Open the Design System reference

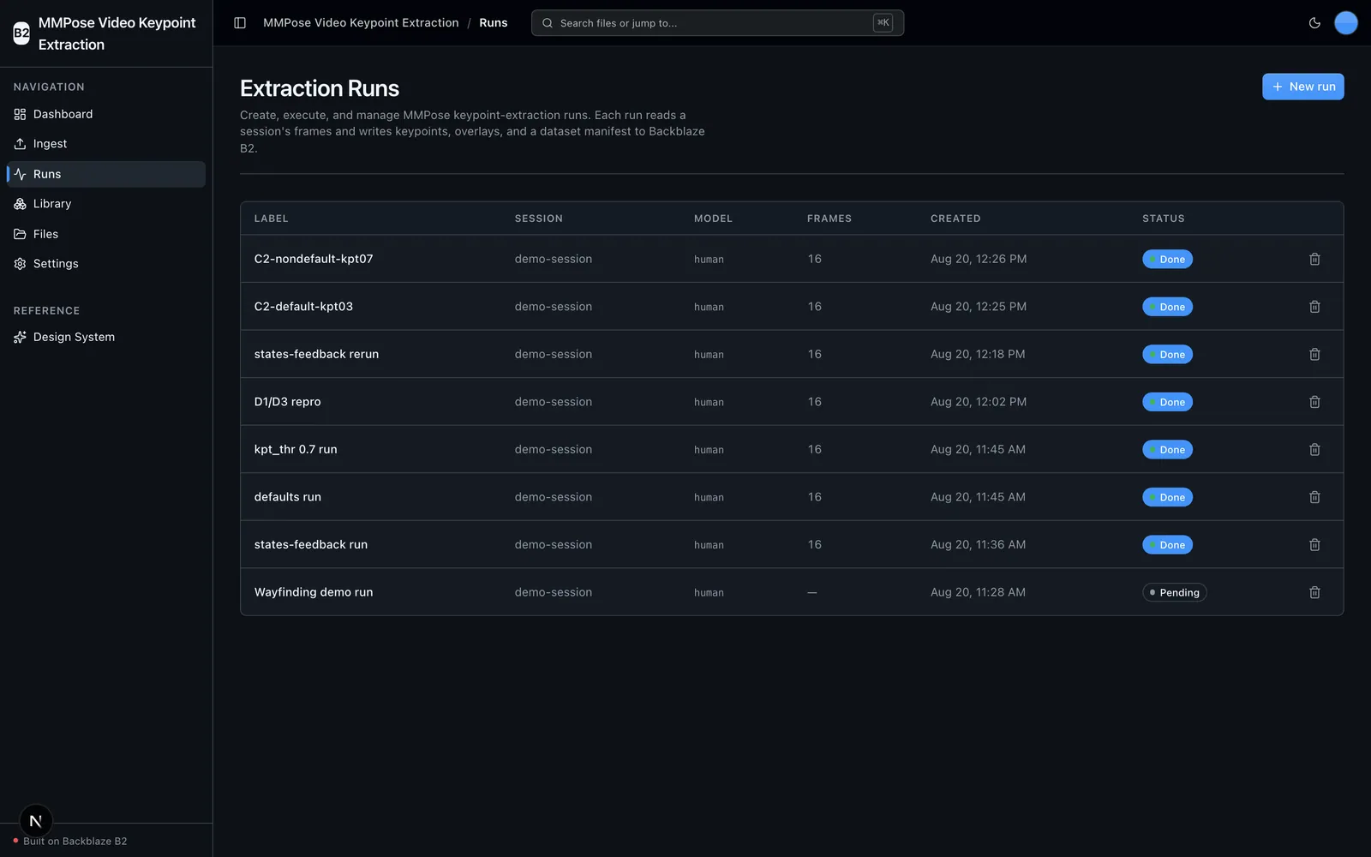106,337
